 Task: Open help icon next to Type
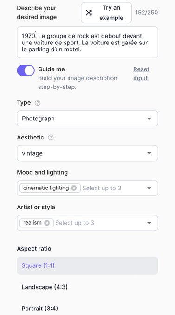(38, 103)
